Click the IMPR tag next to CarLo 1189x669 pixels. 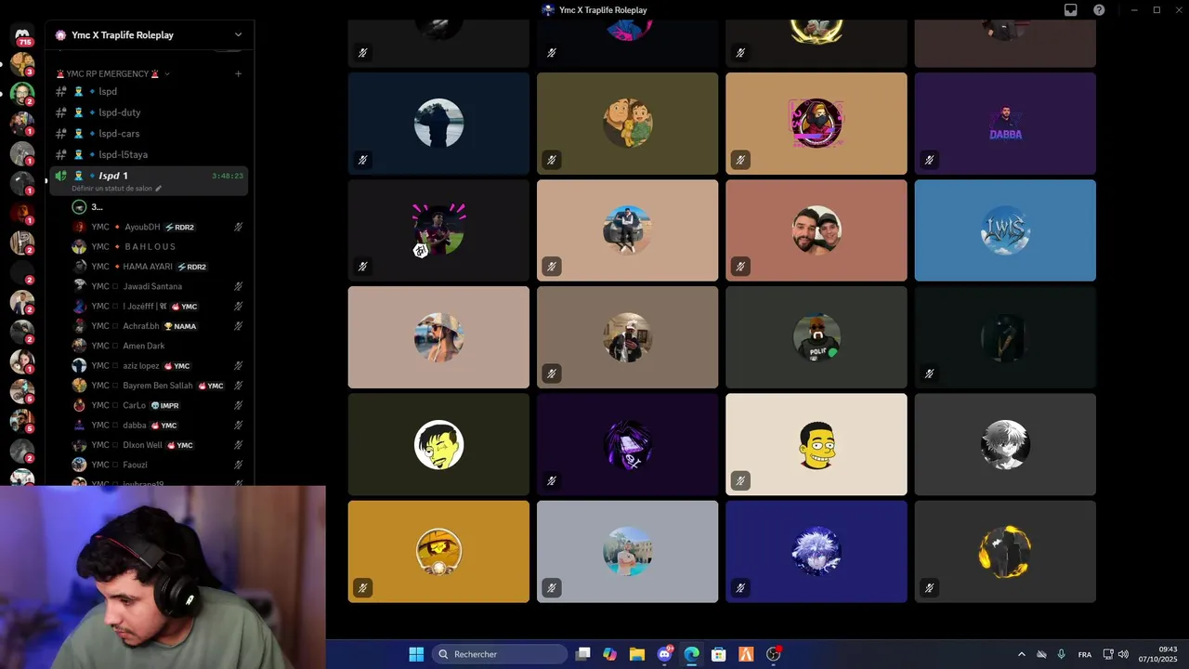pos(164,405)
